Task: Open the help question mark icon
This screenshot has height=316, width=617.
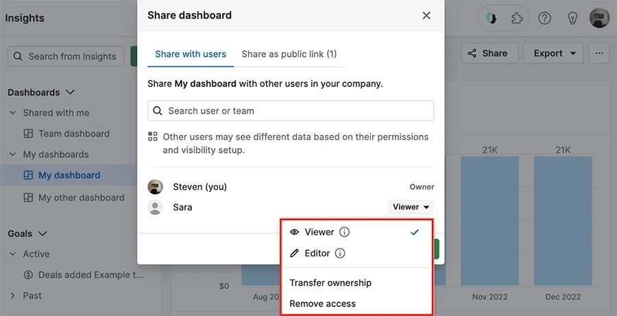Action: (x=544, y=18)
